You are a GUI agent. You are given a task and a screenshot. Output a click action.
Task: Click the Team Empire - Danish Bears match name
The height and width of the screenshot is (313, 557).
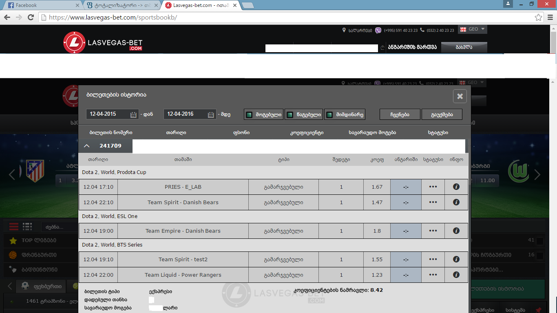(183, 231)
